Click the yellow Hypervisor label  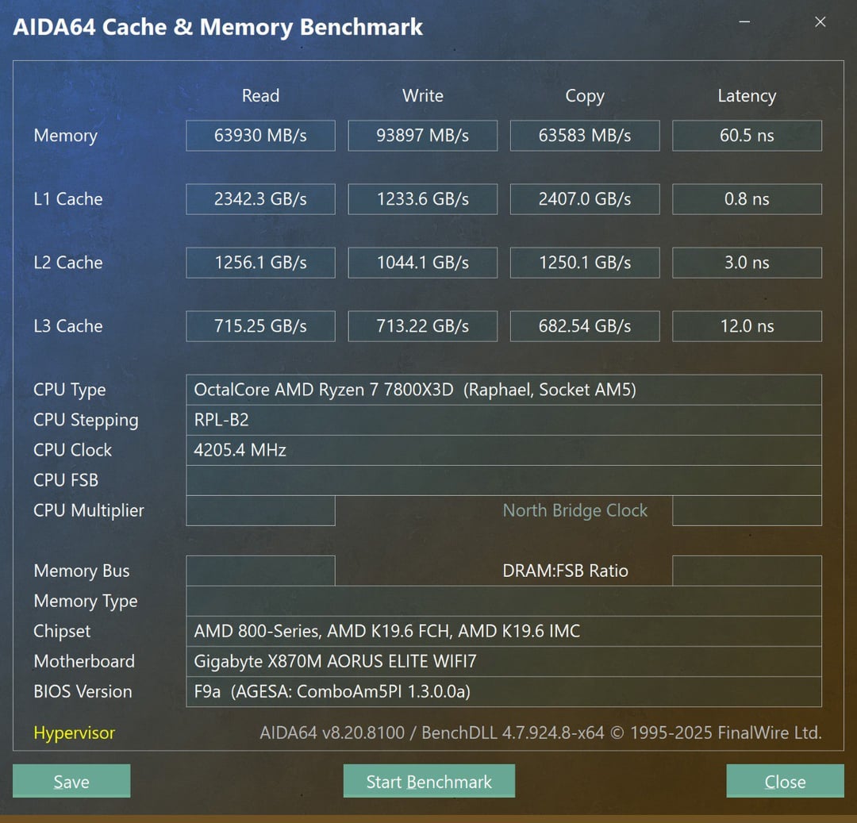(x=75, y=733)
